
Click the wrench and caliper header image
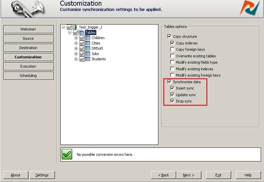coord(28,9)
